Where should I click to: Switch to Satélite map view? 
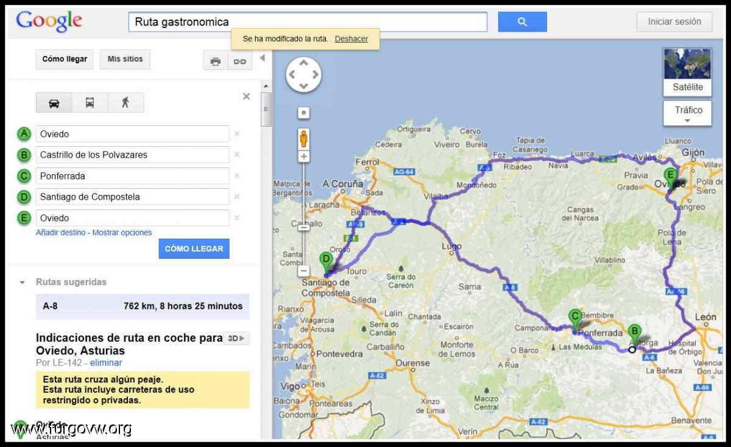click(687, 72)
